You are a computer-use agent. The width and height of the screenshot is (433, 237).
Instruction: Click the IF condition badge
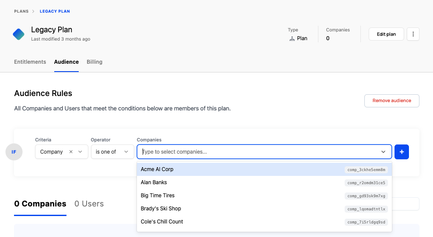click(x=14, y=152)
